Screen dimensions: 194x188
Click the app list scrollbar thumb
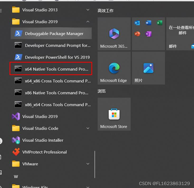95,164
